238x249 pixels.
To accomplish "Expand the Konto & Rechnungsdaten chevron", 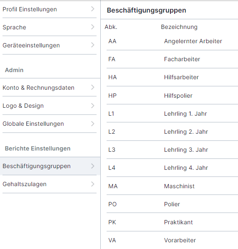I will [93, 87].
